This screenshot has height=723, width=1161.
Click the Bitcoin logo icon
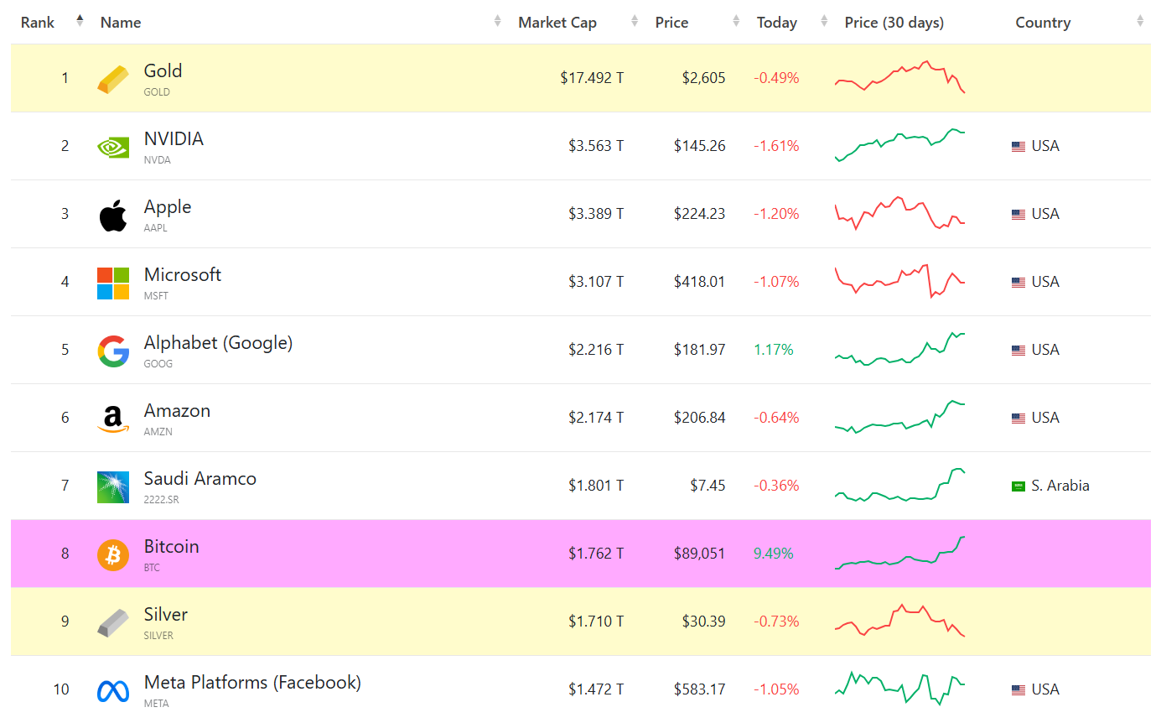113,555
